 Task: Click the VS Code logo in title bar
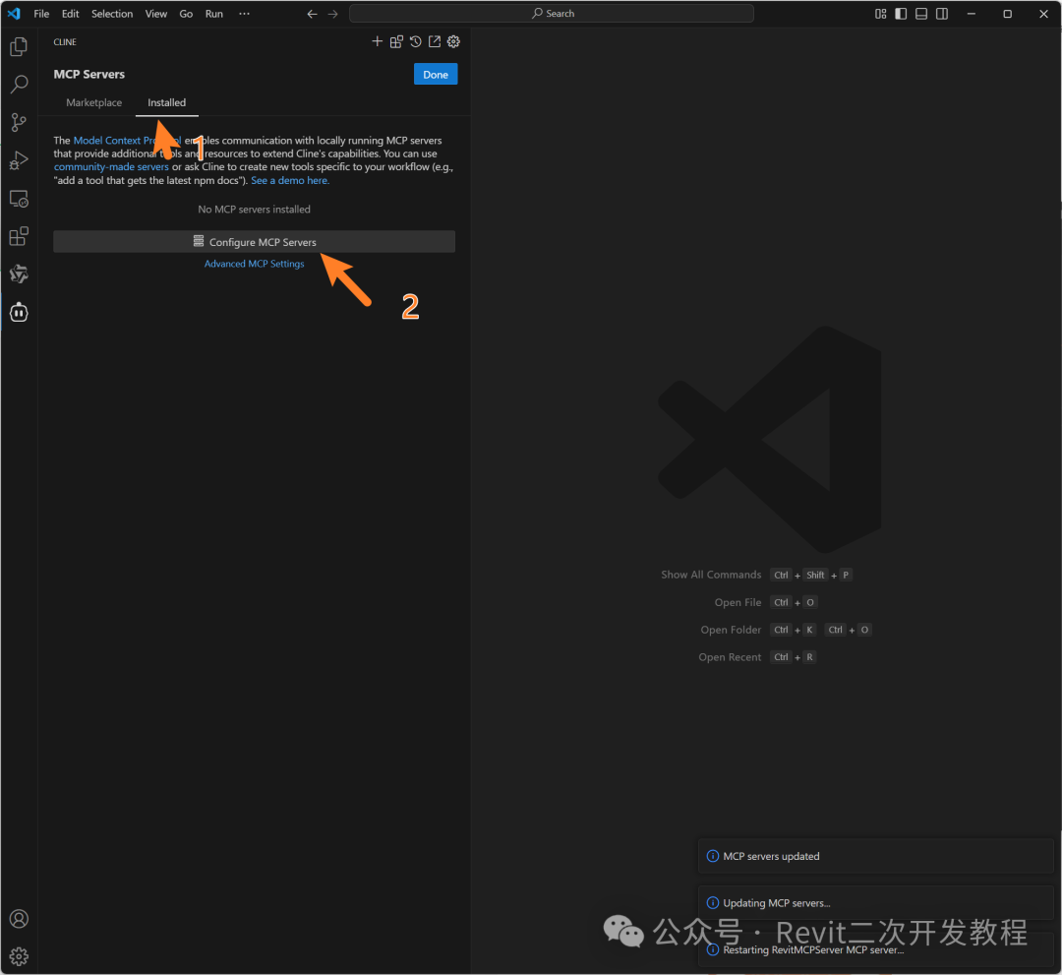pyautogui.click(x=14, y=14)
